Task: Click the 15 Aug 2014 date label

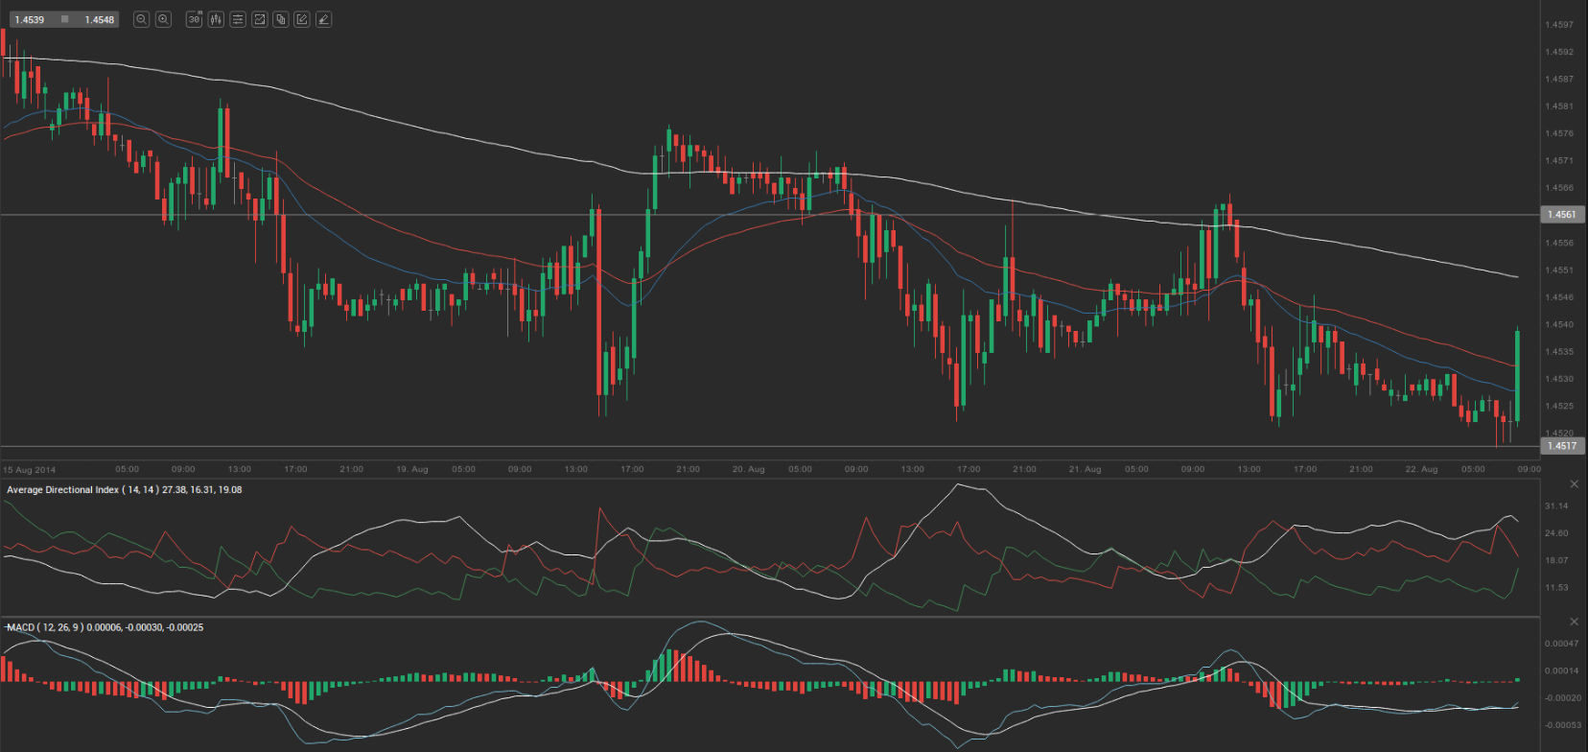Action: pyautogui.click(x=30, y=470)
